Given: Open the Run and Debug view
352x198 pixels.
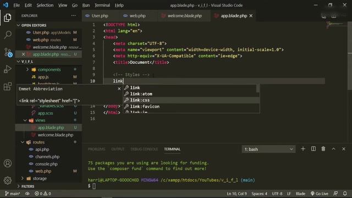Looking at the screenshot, I should click(x=7, y=69).
